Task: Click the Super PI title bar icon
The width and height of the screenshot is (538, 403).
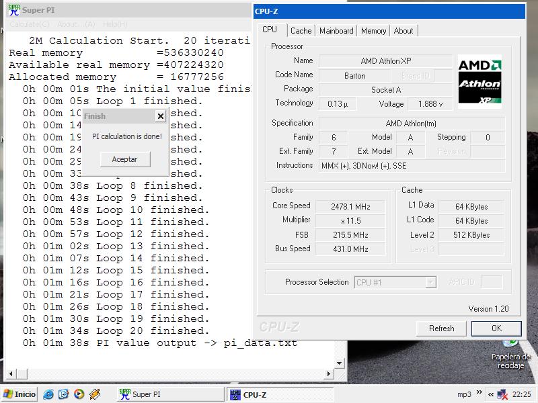Action: pyautogui.click(x=13, y=10)
